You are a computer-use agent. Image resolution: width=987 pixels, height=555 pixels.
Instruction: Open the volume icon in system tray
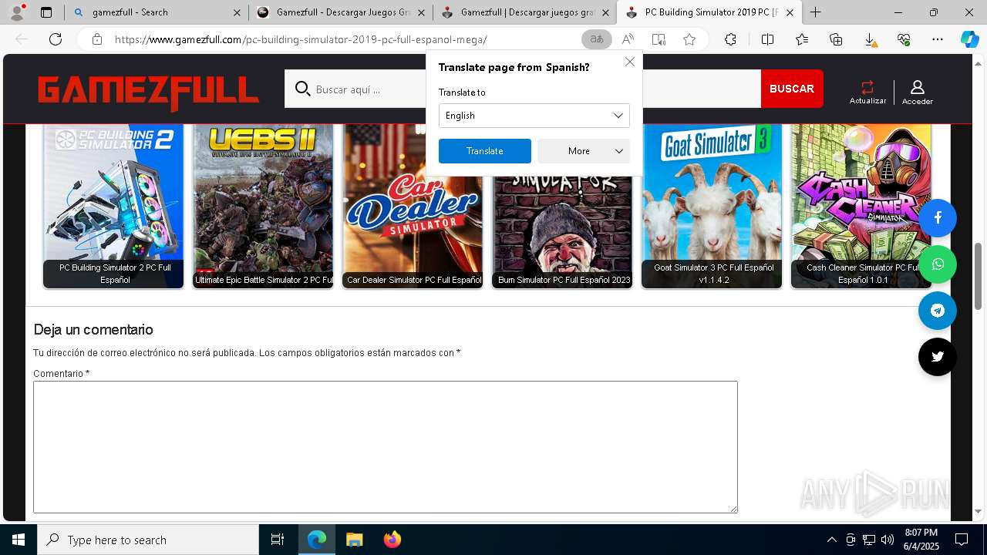click(x=887, y=540)
